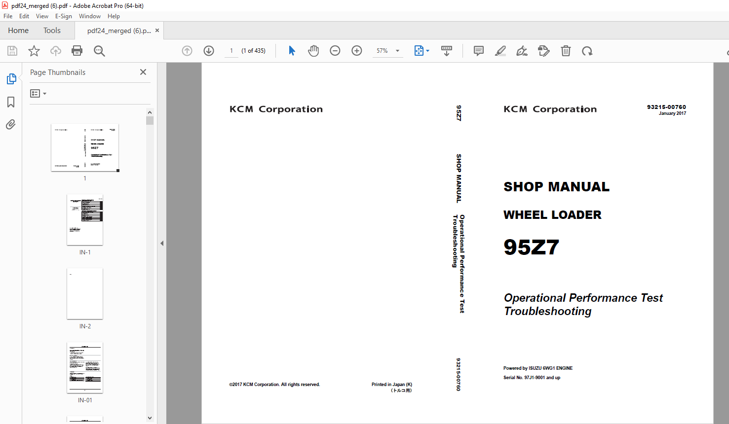The width and height of the screenshot is (729, 424).
Task: Go to the next page arrow
Action: (209, 51)
